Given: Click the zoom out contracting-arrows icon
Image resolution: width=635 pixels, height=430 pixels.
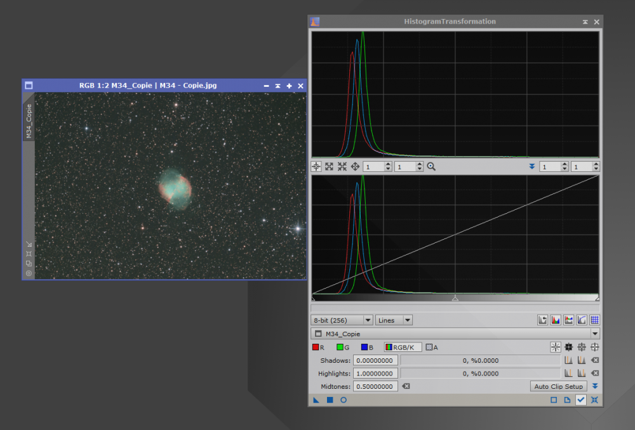Looking at the screenshot, I should point(342,167).
